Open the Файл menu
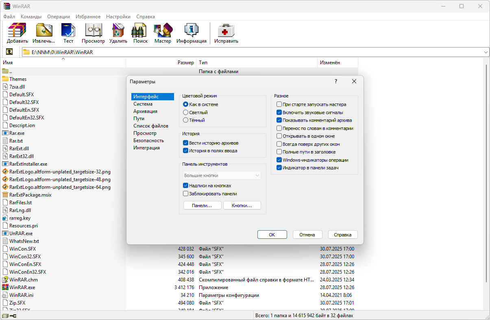The image size is (490, 320). 9,17
